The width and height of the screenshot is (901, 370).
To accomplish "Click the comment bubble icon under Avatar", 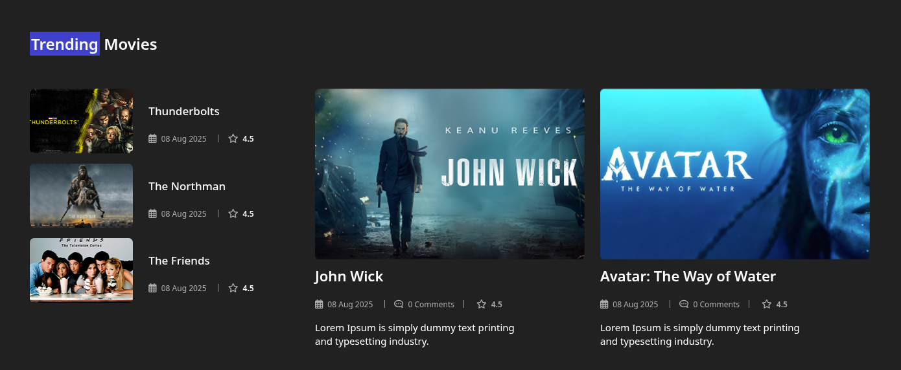I will click(x=684, y=304).
